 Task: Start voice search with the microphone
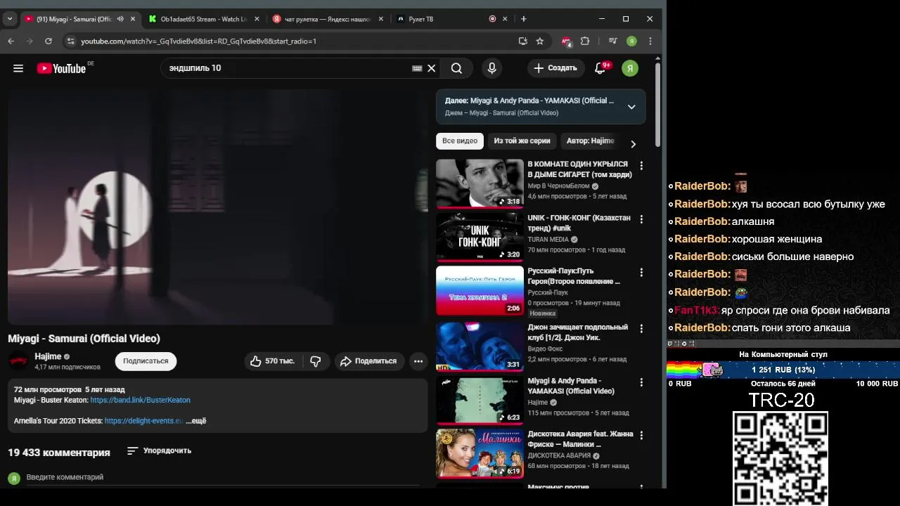pyautogui.click(x=491, y=68)
